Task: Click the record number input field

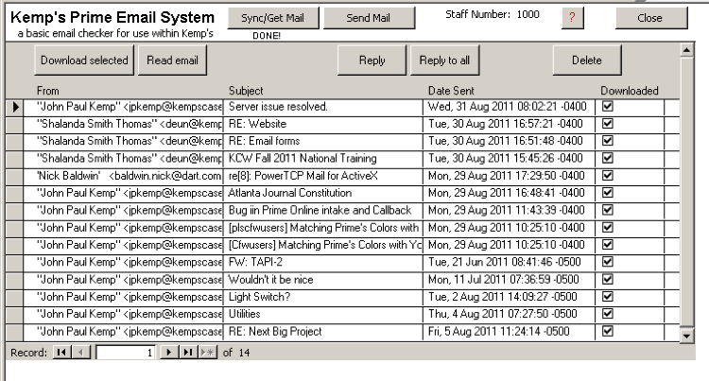Action: pos(126,352)
